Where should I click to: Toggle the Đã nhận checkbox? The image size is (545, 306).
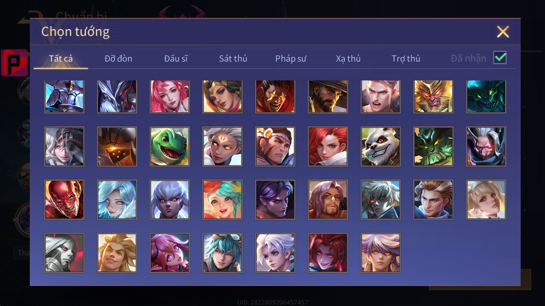click(x=500, y=58)
